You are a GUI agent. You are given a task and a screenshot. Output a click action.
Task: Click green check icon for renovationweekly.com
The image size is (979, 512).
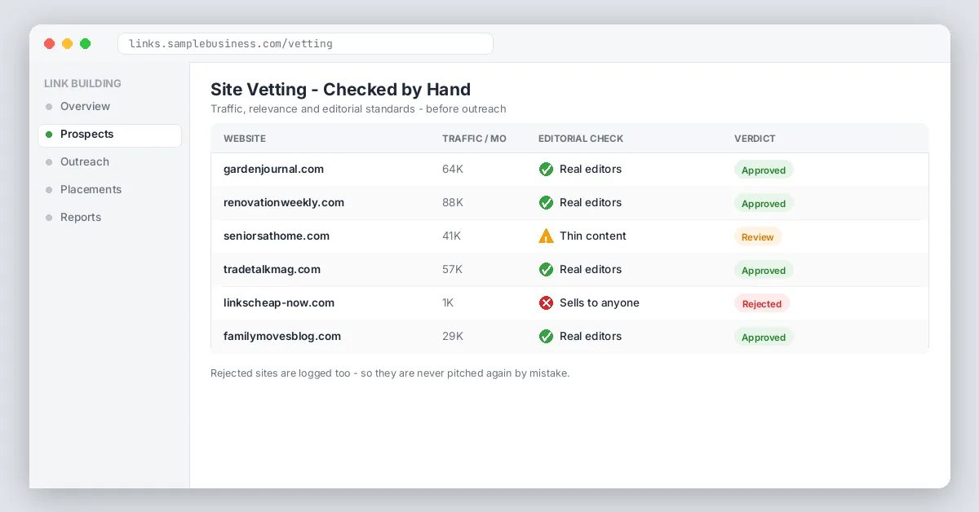pyautogui.click(x=547, y=203)
